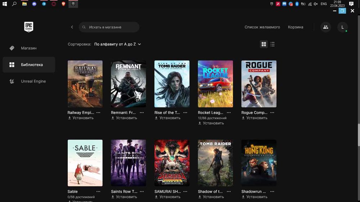
Task: Open Opera browser from taskbar
Action: (x=54, y=4)
